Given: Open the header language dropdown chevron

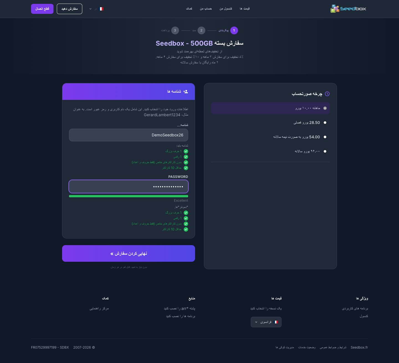Looking at the screenshot, I should point(90,9).
